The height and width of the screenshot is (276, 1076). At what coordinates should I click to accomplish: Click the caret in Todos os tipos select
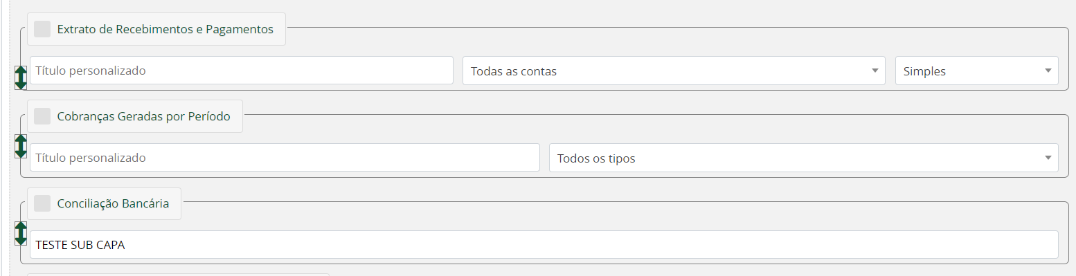click(1048, 158)
